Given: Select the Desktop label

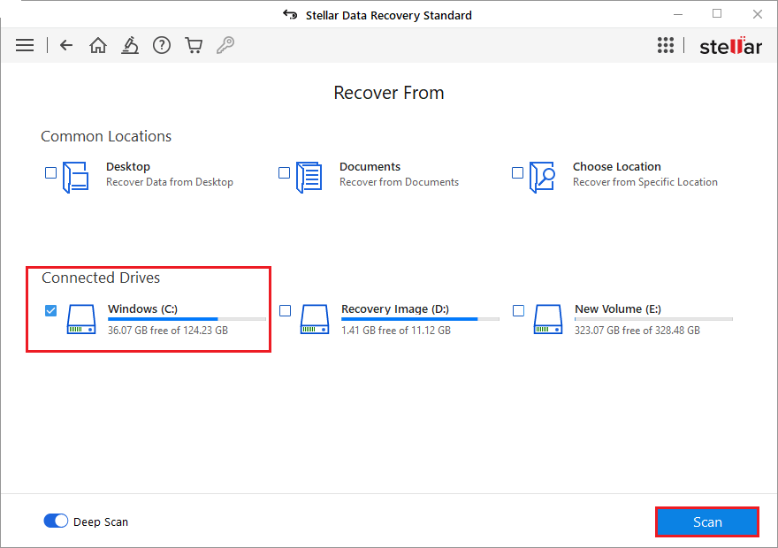Looking at the screenshot, I should pyautogui.click(x=128, y=167).
